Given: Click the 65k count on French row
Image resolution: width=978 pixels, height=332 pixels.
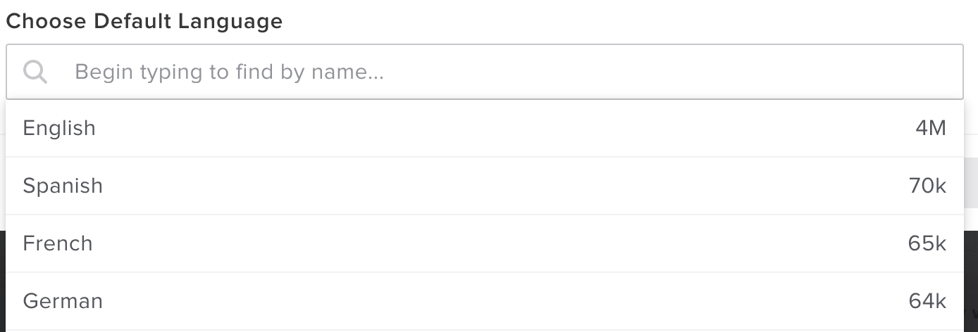Looking at the screenshot, I should coord(927,243).
